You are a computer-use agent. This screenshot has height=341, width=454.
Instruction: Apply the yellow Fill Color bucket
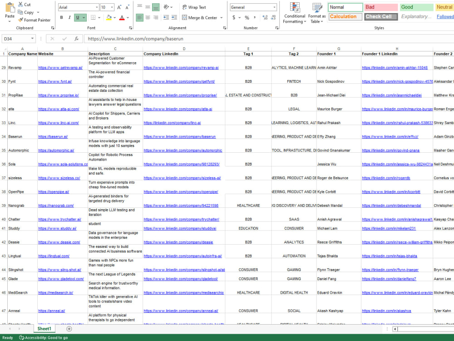point(109,18)
